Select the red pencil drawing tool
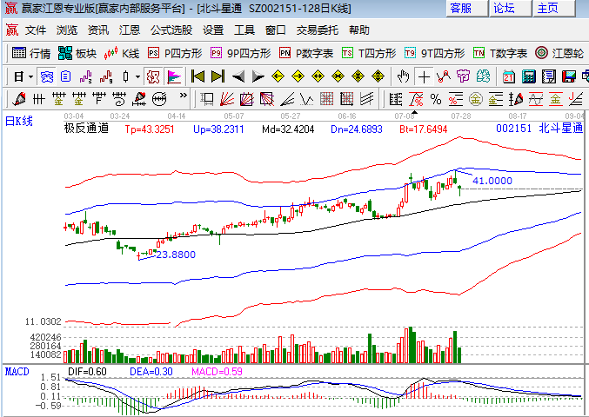The height and width of the screenshot is (417, 589). click(x=19, y=99)
